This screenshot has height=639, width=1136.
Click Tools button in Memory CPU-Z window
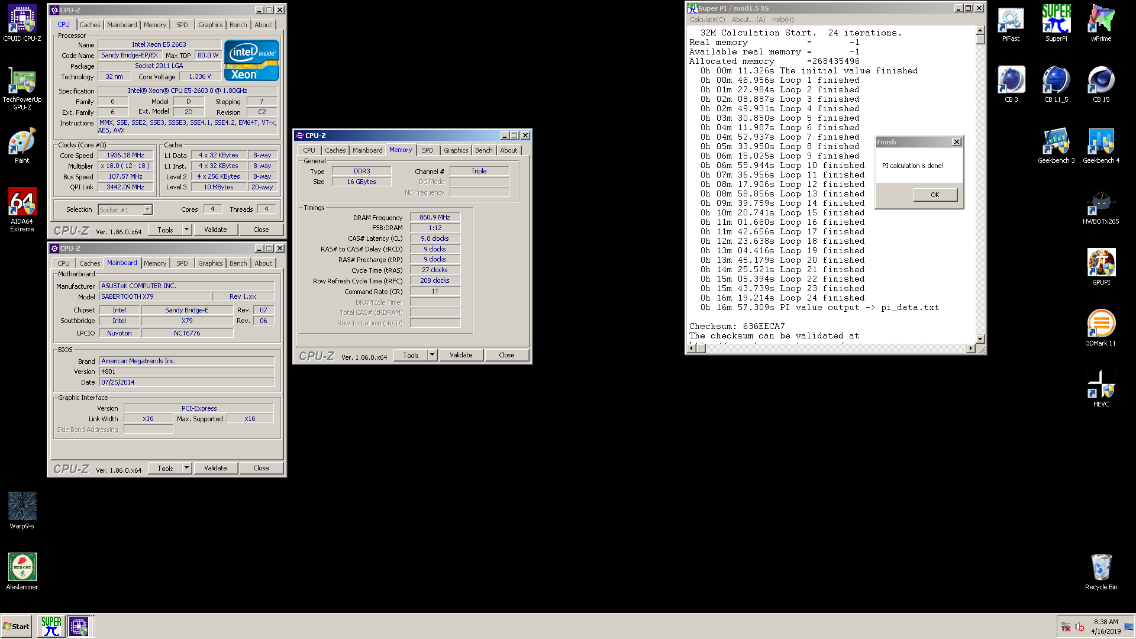(411, 355)
